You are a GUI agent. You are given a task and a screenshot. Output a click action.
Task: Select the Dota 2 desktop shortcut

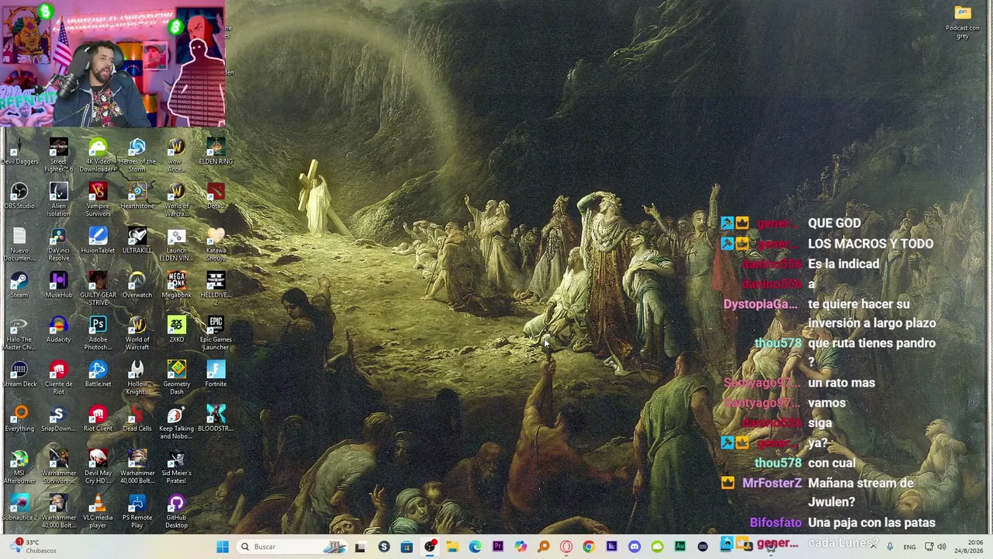[216, 196]
